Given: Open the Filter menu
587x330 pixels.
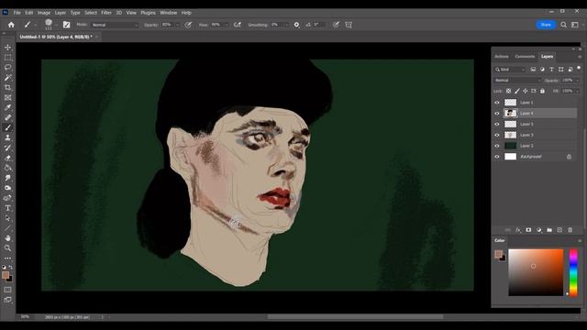Looking at the screenshot, I should pyautogui.click(x=106, y=13).
